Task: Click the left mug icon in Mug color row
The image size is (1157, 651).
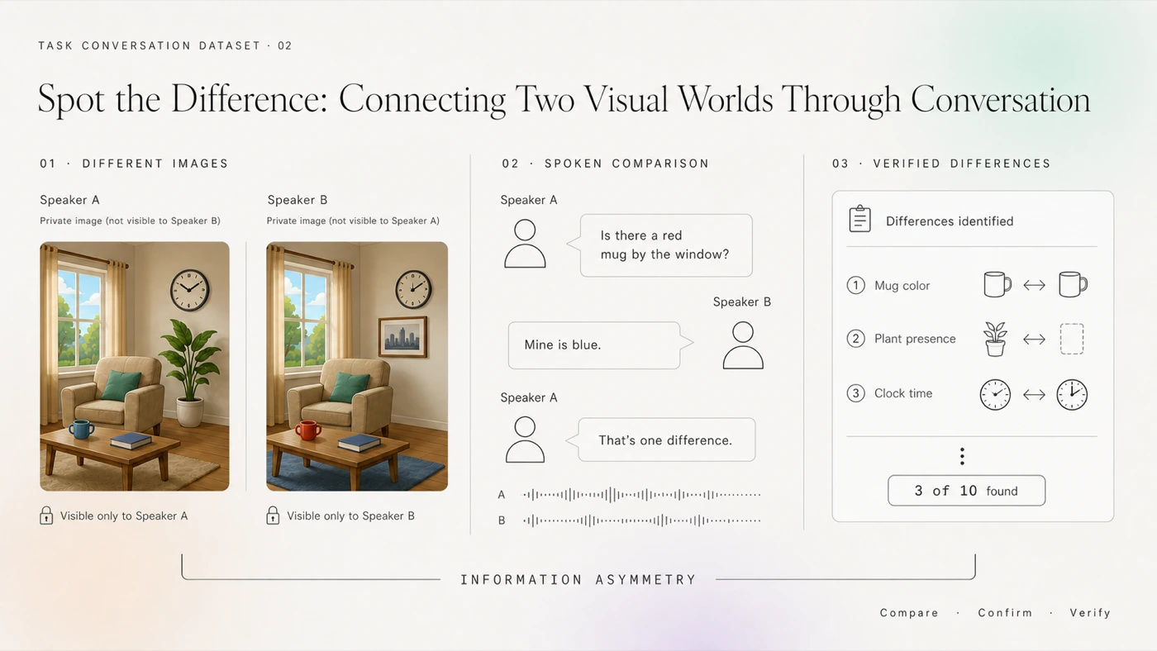Action: (997, 285)
